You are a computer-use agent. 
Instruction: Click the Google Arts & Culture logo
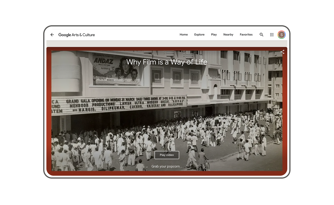pos(76,35)
